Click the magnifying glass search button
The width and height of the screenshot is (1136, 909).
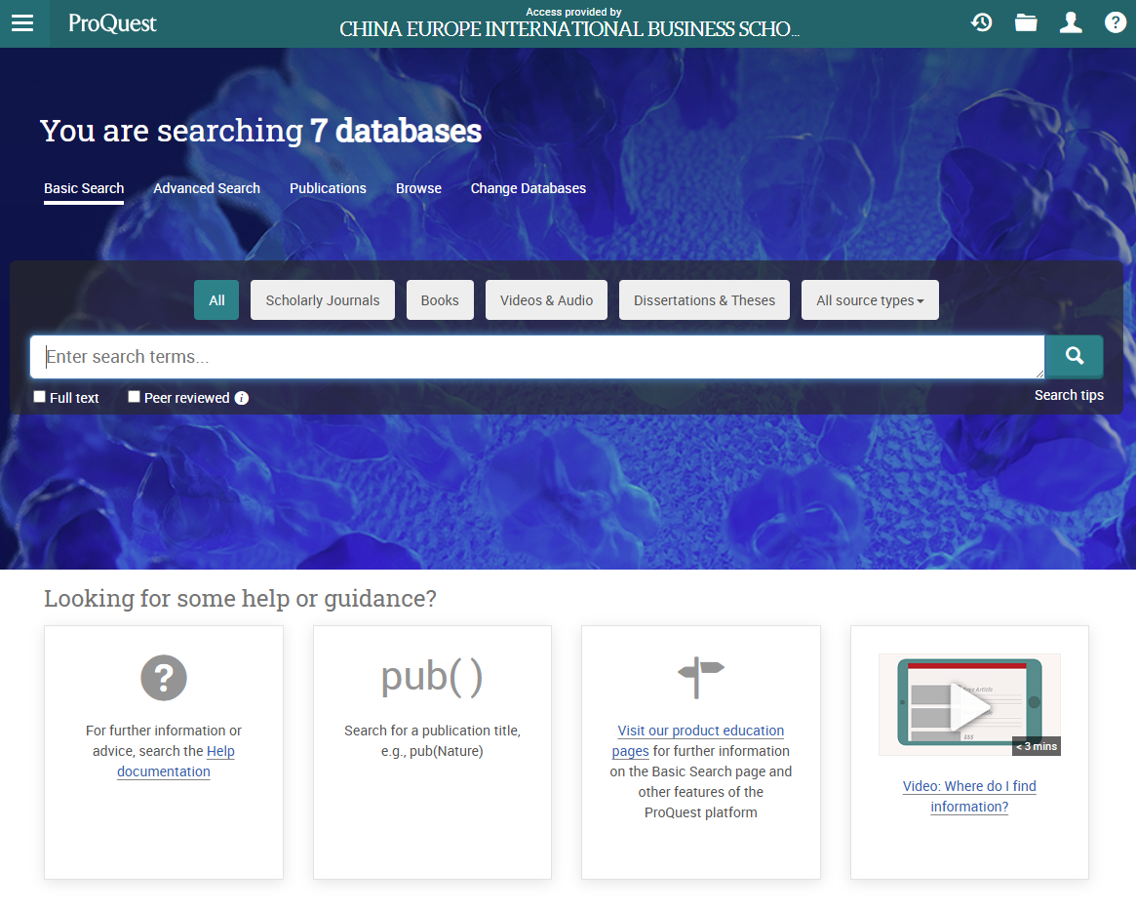pyautogui.click(x=1074, y=357)
